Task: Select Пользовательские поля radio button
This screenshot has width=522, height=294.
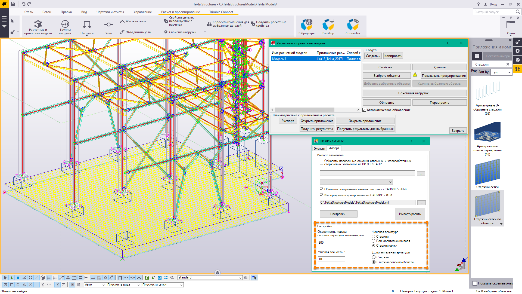Action: tap(374, 241)
